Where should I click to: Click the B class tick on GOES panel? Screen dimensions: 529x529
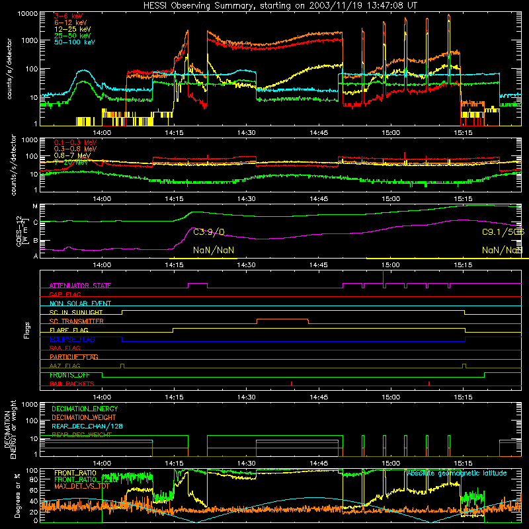pyautogui.click(x=35, y=241)
